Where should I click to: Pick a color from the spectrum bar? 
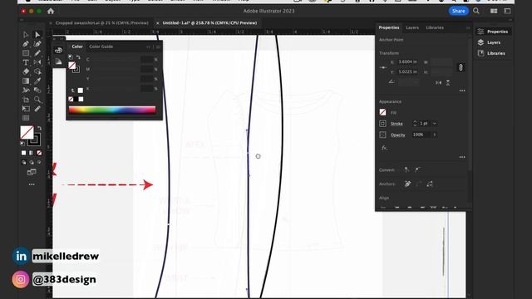coord(112,110)
